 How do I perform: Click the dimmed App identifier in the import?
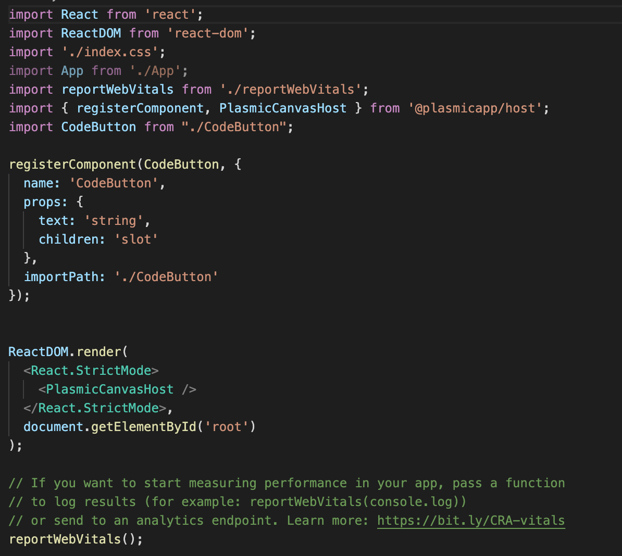click(72, 71)
